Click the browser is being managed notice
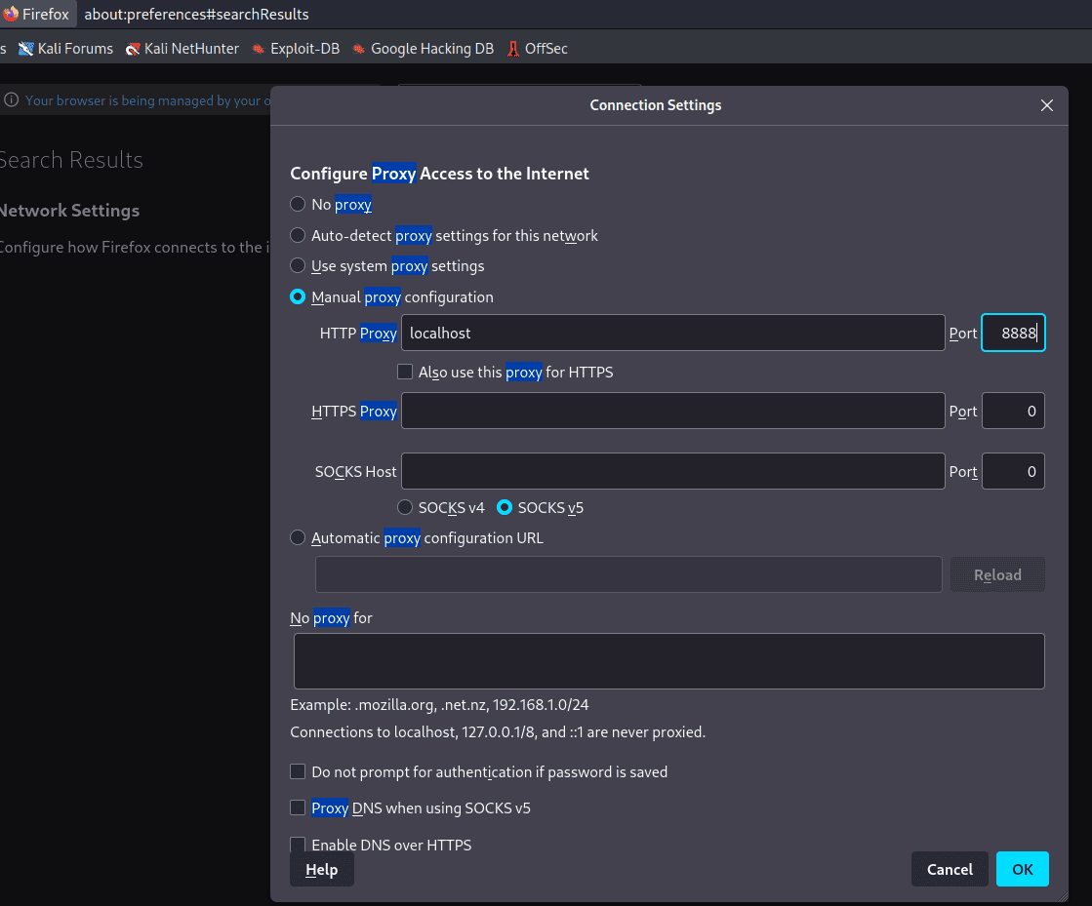 click(147, 100)
